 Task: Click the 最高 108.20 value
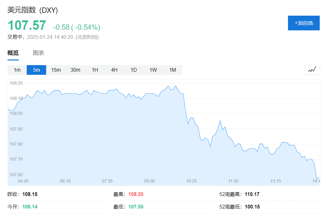pos(136,194)
